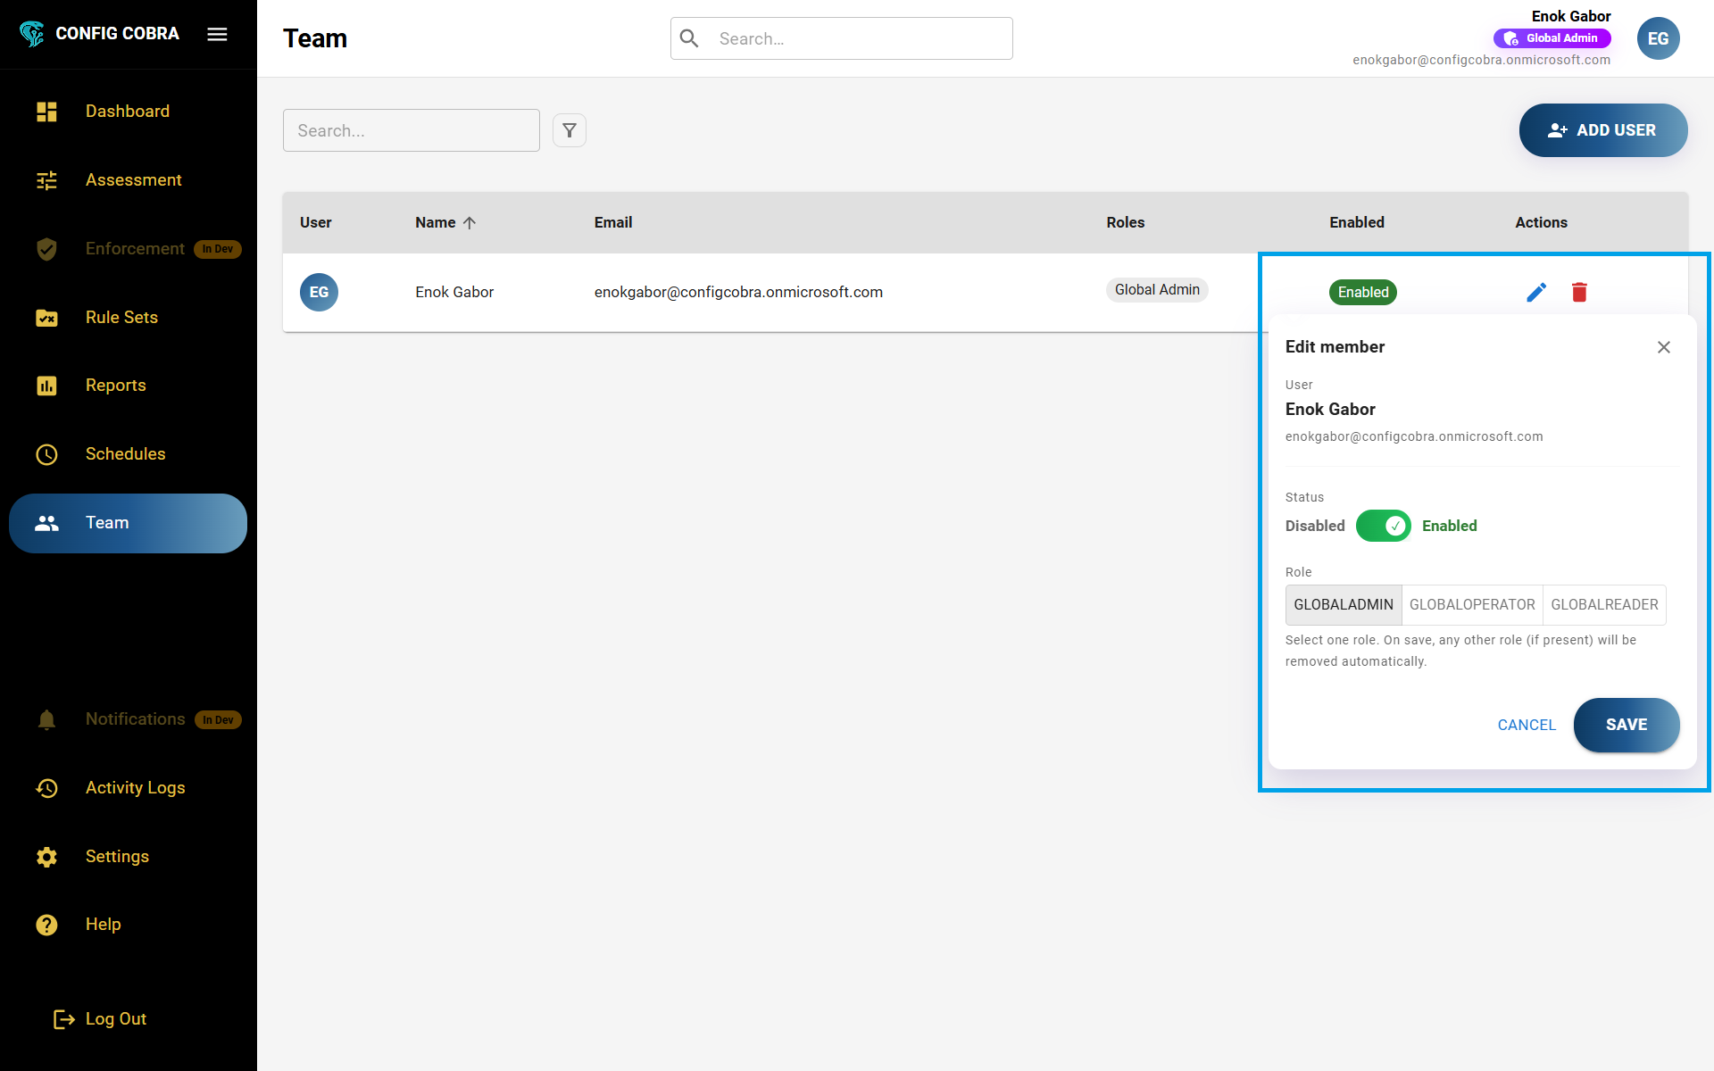The height and width of the screenshot is (1071, 1714).
Task: Click the Enforcement shield icon
Action: [x=46, y=249]
